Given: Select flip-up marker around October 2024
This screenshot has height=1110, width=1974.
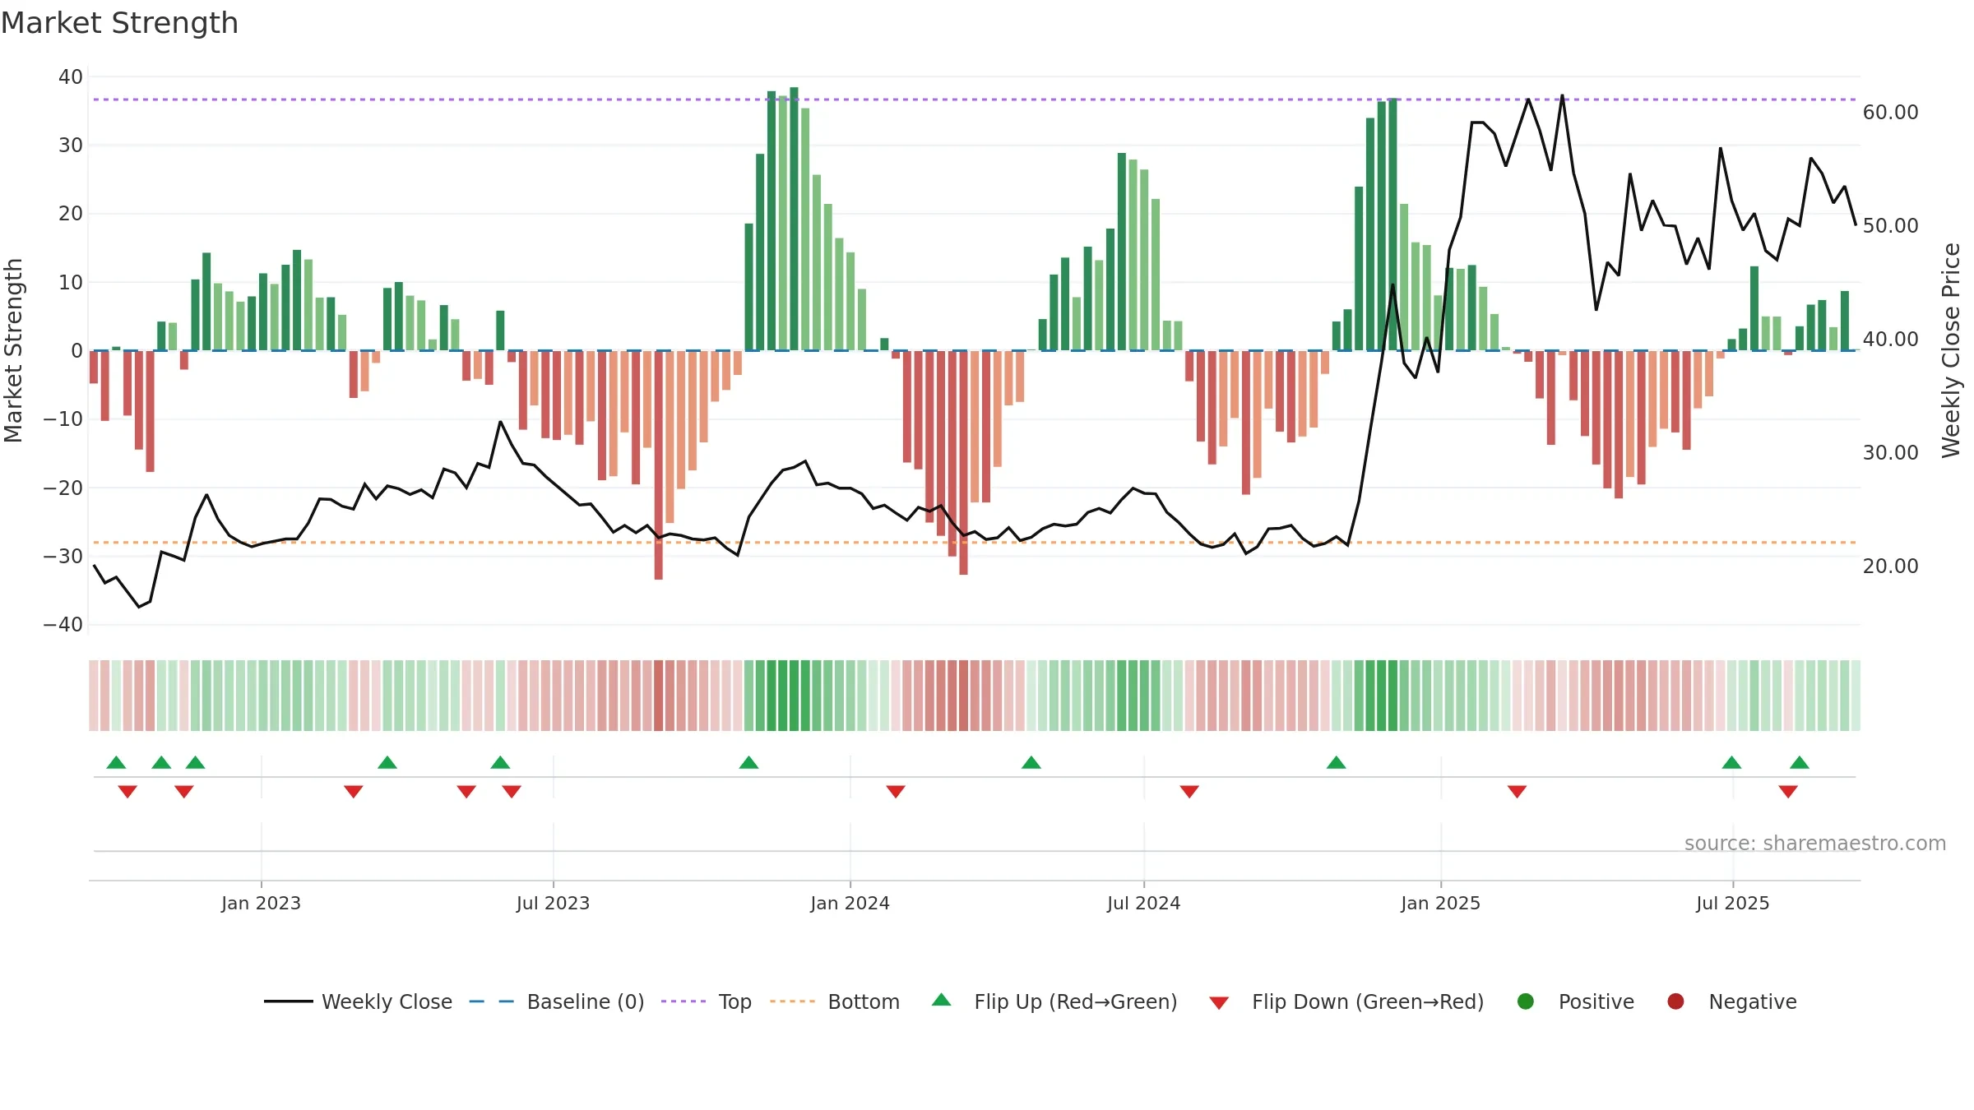Looking at the screenshot, I should [1337, 762].
